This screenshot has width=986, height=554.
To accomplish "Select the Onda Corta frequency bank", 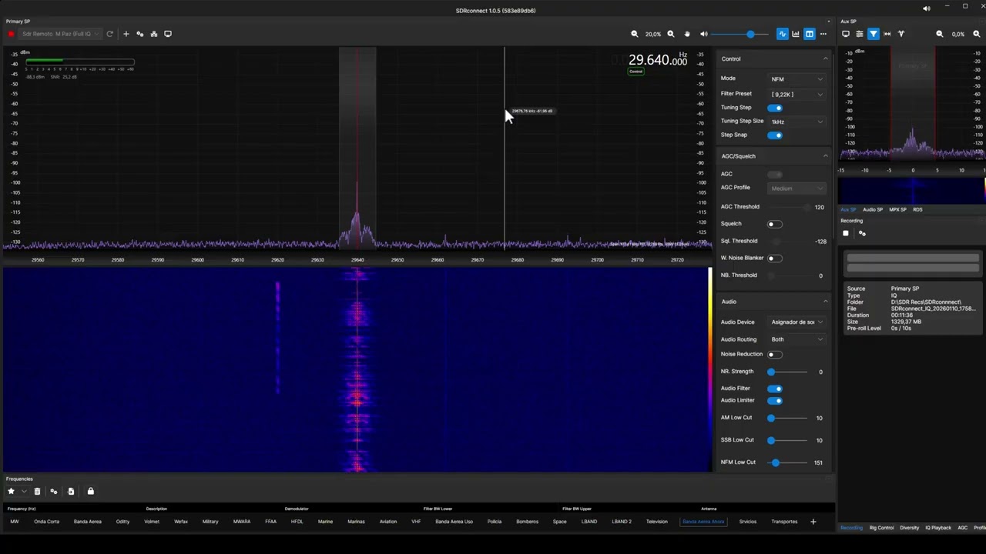I will click(46, 522).
